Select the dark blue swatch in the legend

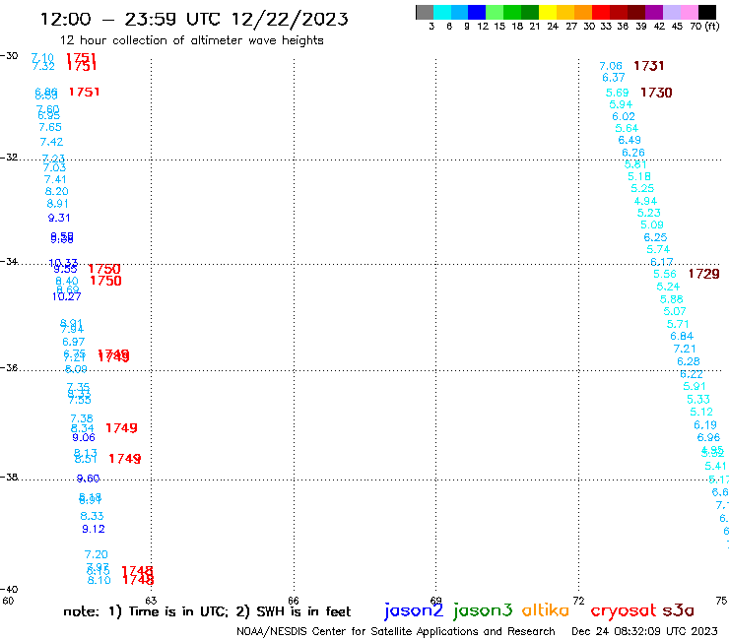477,12
